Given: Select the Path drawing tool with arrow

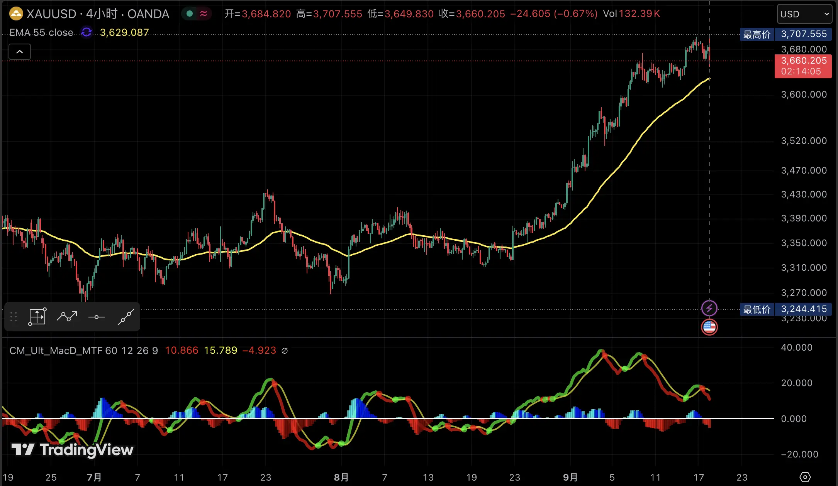Looking at the screenshot, I should click(x=67, y=317).
